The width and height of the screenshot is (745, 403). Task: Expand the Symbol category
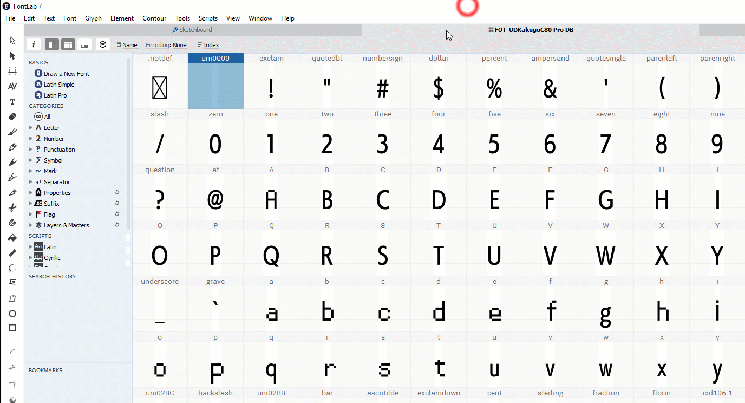click(x=31, y=160)
